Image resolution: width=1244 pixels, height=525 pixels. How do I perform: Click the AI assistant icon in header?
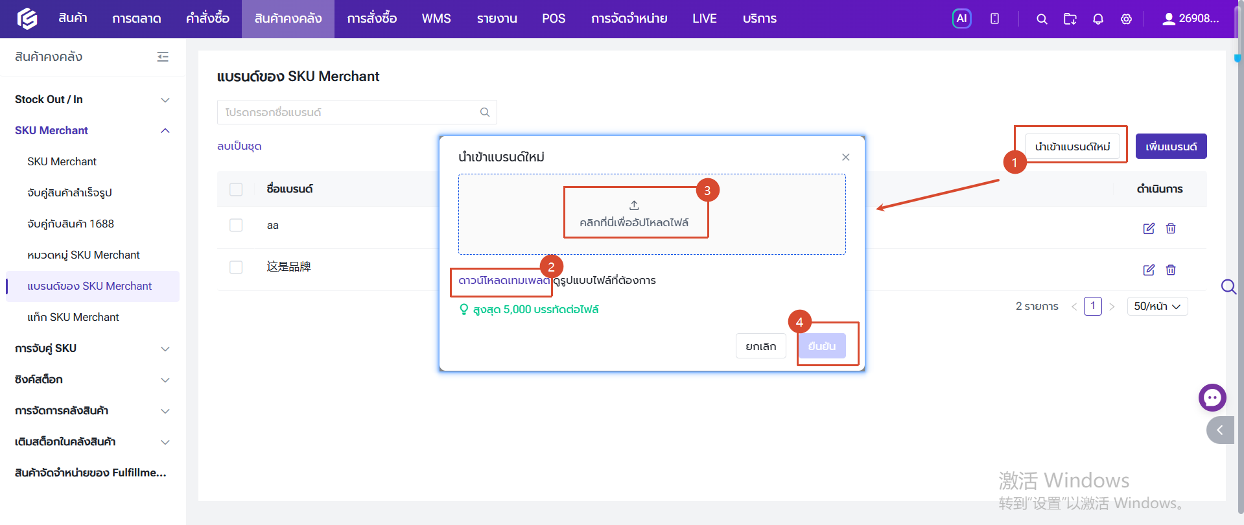[961, 19]
